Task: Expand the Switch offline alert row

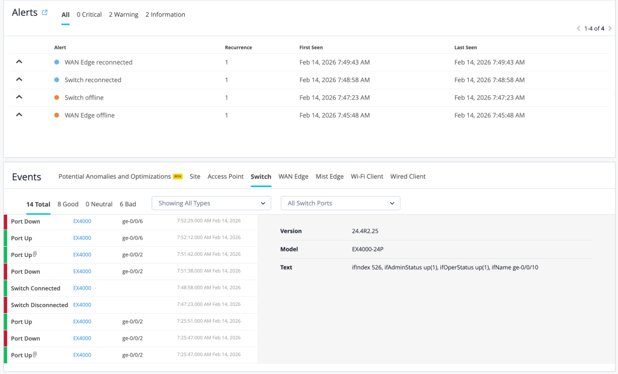Action: click(19, 97)
